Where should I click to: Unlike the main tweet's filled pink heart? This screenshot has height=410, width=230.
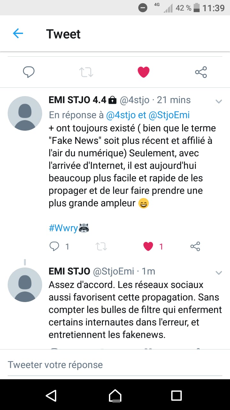click(144, 72)
